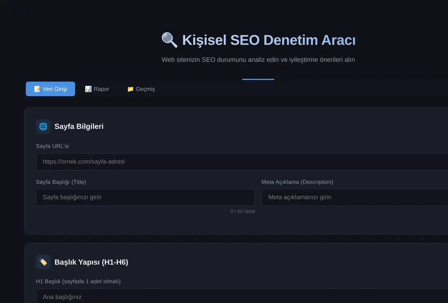Screen dimensions: 448x303
Task: Click the 'Sayfa Başlığı (Title)' label
Action: 61,182
